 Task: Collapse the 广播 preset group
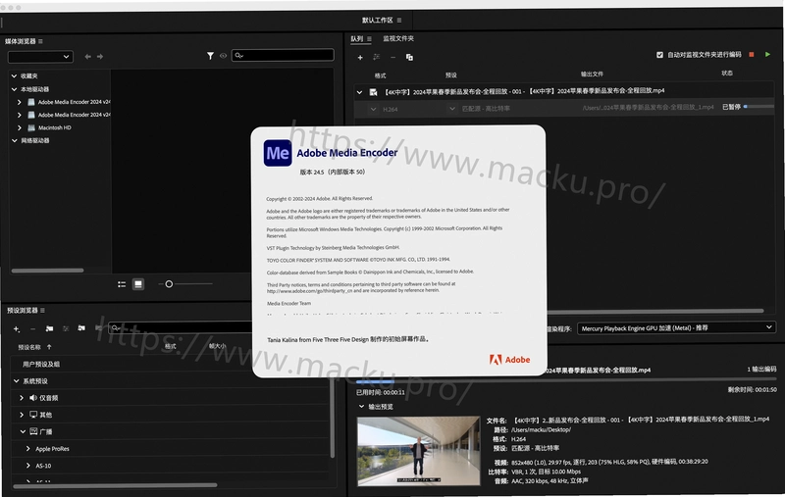pyautogui.click(x=23, y=431)
